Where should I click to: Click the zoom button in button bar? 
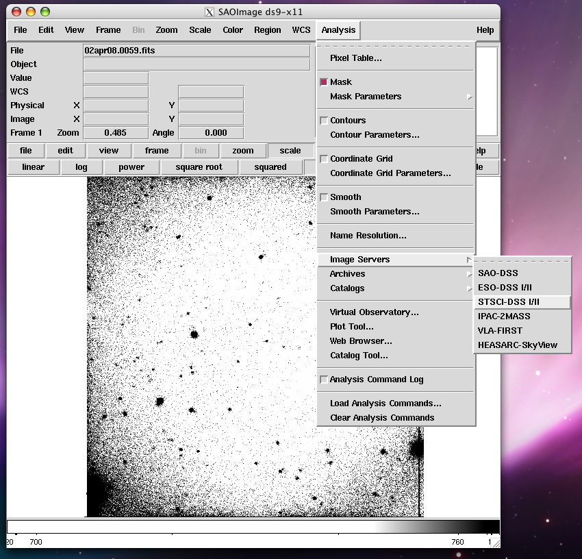point(242,151)
